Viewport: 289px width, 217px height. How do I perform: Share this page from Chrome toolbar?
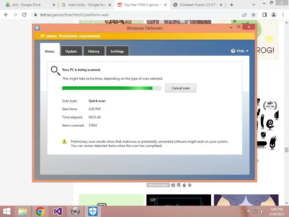244,15
